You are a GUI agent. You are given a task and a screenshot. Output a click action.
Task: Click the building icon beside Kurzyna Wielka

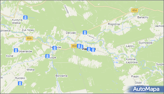pyautogui.click(x=25, y=18)
